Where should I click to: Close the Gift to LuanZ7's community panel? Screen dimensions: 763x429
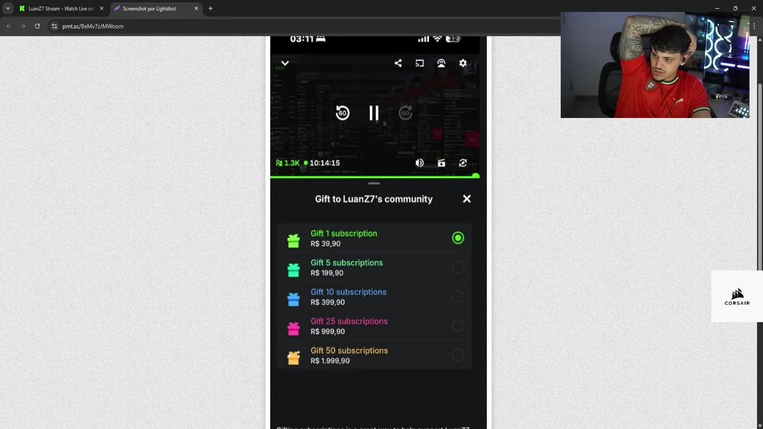467,199
